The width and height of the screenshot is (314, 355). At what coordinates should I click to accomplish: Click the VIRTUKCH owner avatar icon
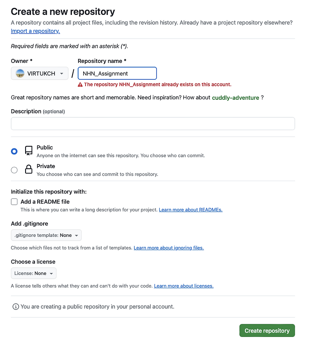pyautogui.click(x=20, y=73)
